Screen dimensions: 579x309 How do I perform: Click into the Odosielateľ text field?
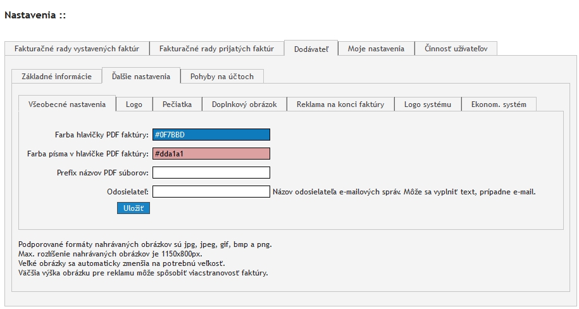pyautogui.click(x=211, y=192)
